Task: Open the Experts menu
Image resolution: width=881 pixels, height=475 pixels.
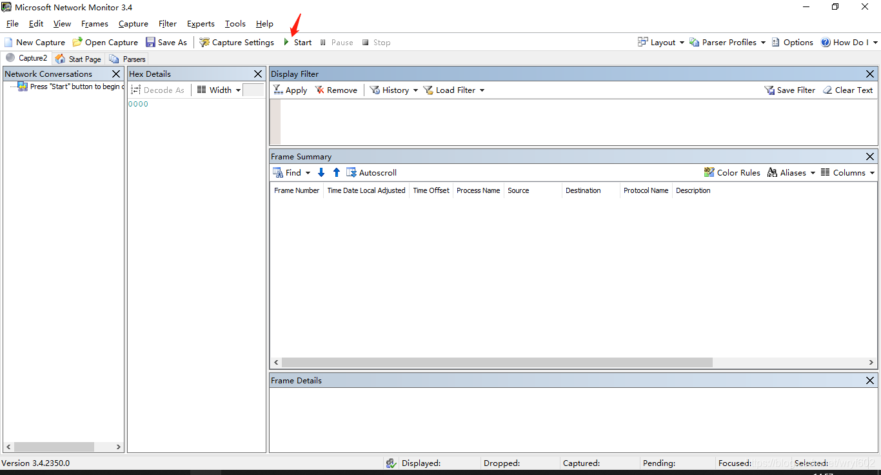Action: pyautogui.click(x=201, y=24)
